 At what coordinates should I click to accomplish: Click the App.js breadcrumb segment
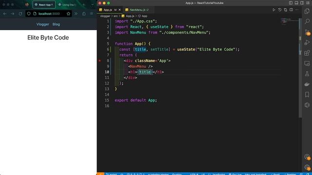click(x=128, y=16)
